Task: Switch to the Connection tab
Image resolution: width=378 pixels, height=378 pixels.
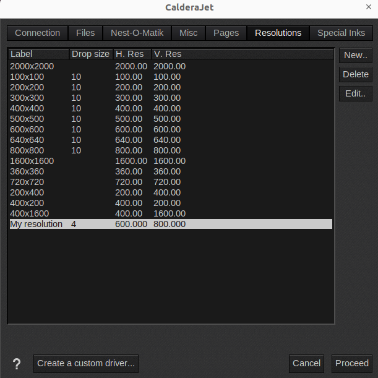Action: coord(37,33)
